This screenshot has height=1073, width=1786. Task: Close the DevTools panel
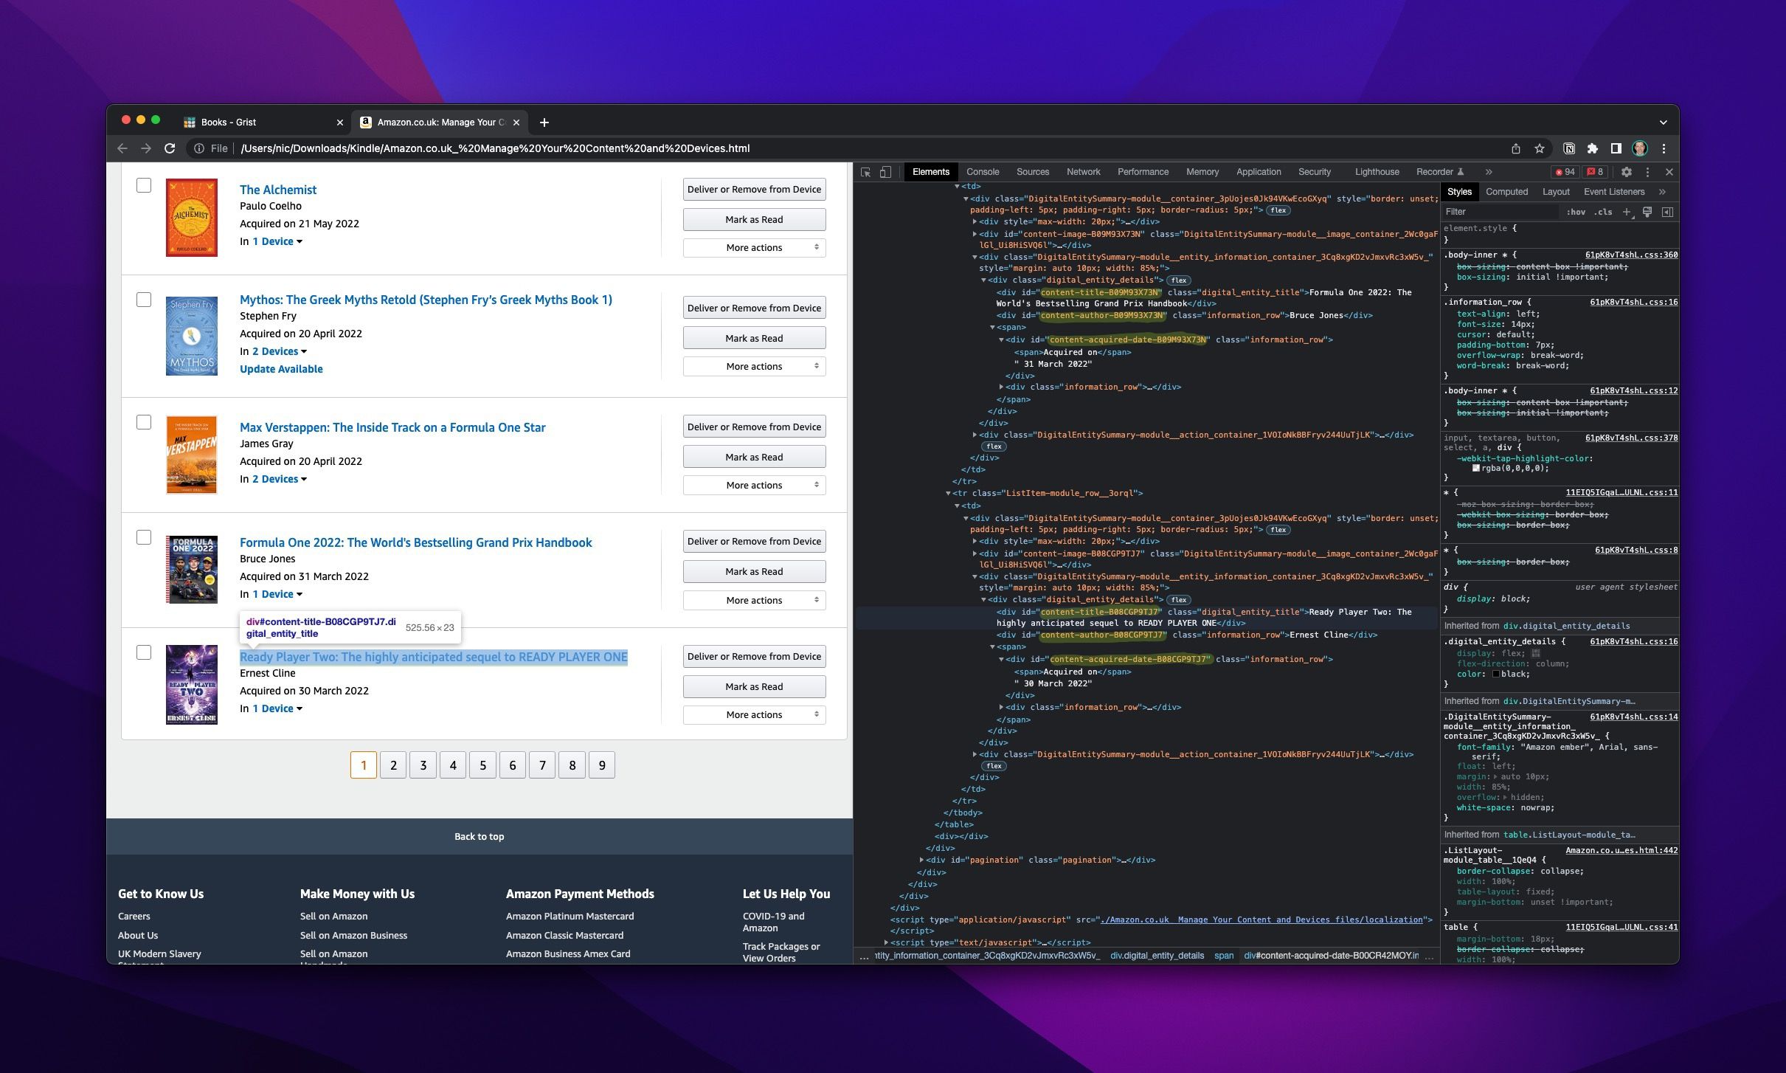pos(1669,172)
